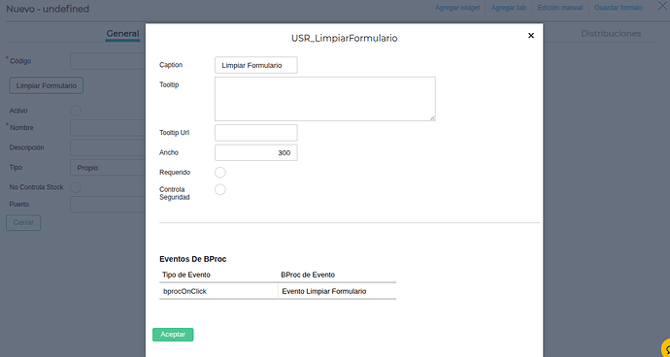Open the Tipo dropdown showing Propio
The height and width of the screenshot is (357, 670).
click(108, 168)
